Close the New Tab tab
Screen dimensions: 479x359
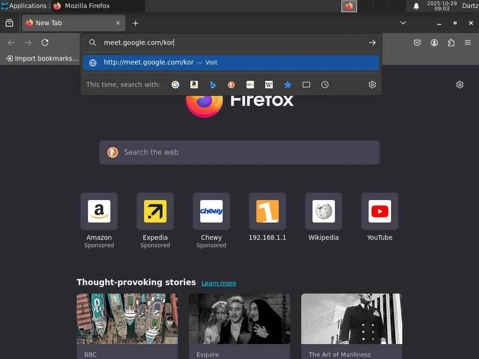coord(118,23)
